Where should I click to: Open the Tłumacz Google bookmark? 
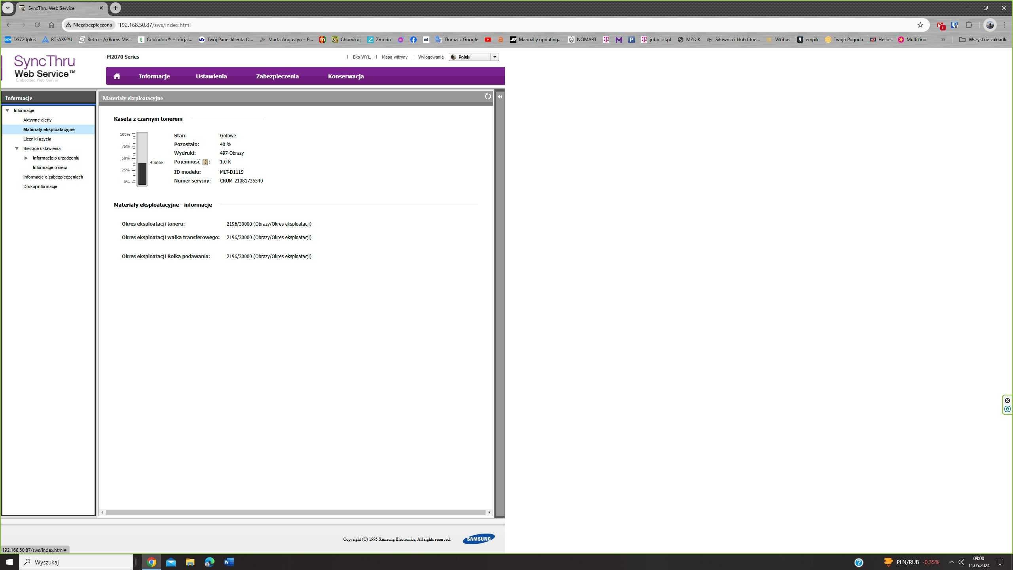(457, 40)
